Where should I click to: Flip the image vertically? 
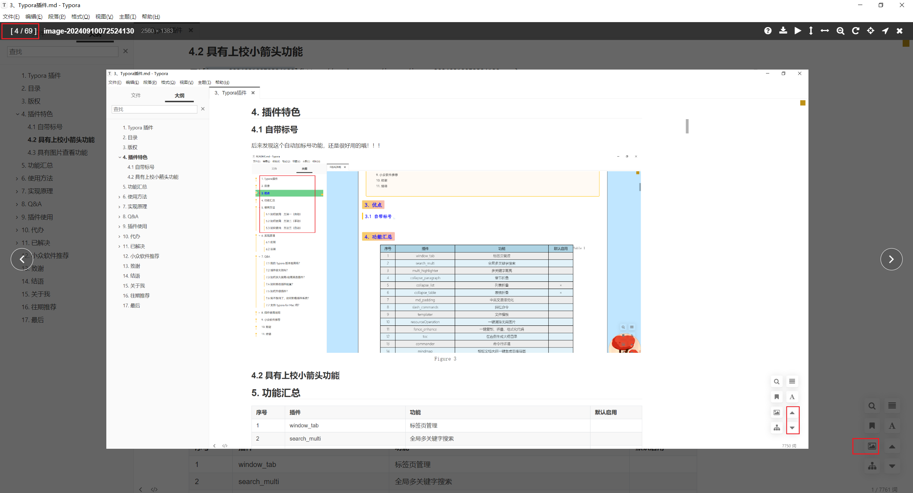point(811,31)
